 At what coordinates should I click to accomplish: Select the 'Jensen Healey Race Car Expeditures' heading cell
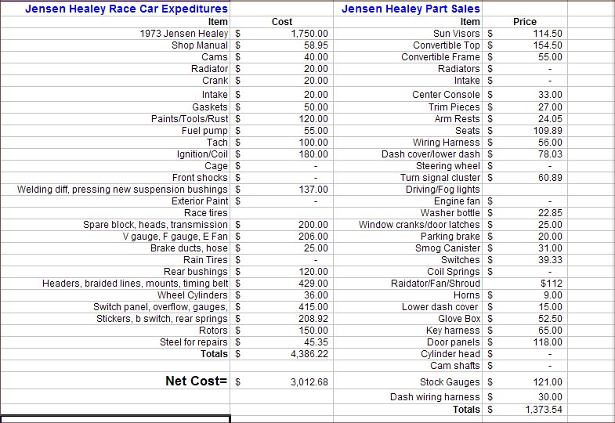click(115, 9)
